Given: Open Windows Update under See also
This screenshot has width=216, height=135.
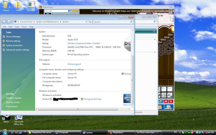Looking at the screenshot, I should point(14,98).
